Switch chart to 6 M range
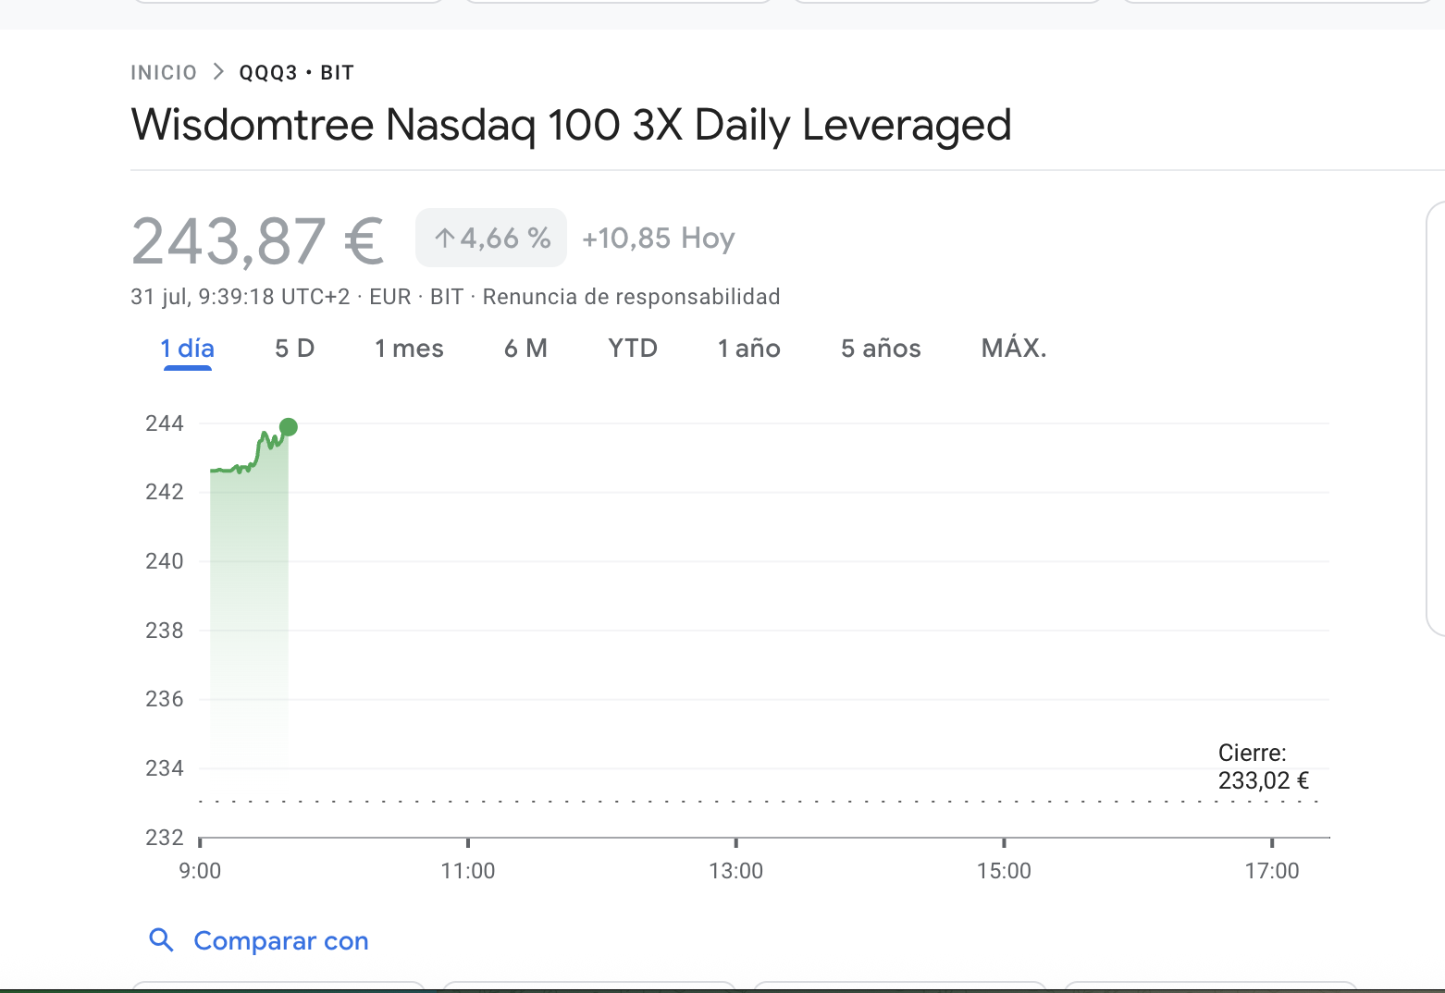The width and height of the screenshot is (1445, 993). coord(525,349)
